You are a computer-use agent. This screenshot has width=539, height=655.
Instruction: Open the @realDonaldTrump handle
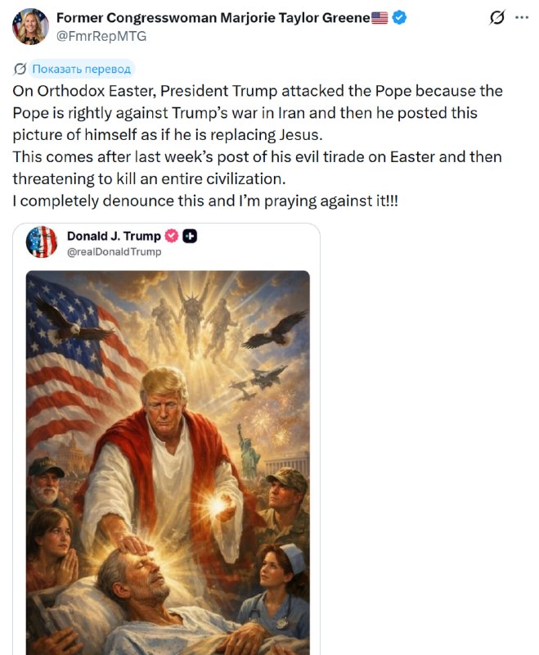[115, 251]
